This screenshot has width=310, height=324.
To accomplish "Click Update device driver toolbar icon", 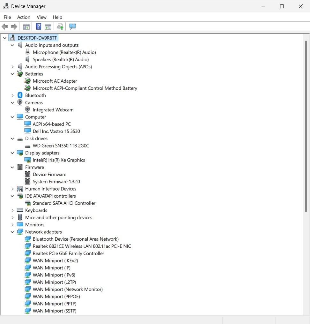I will (x=60, y=27).
